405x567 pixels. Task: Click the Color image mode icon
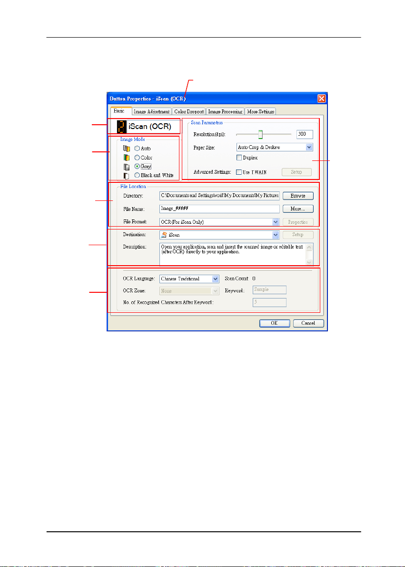pyautogui.click(x=127, y=158)
